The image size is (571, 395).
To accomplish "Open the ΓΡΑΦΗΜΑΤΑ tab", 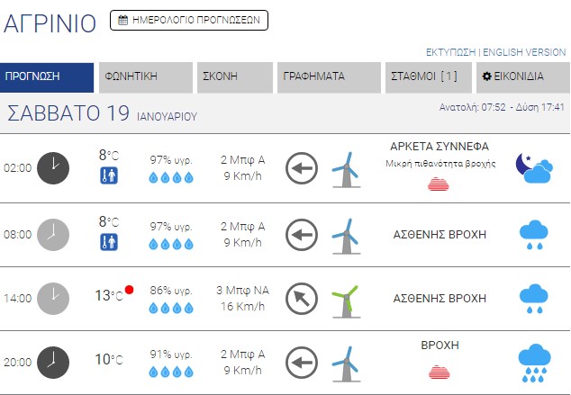I will pyautogui.click(x=328, y=77).
